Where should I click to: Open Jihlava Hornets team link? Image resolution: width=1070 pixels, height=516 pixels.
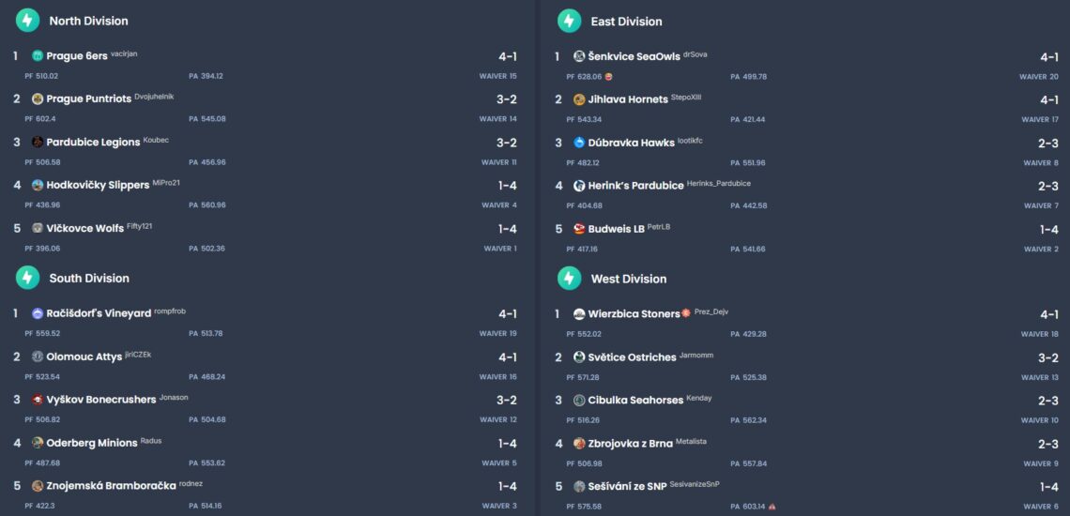[628, 99]
